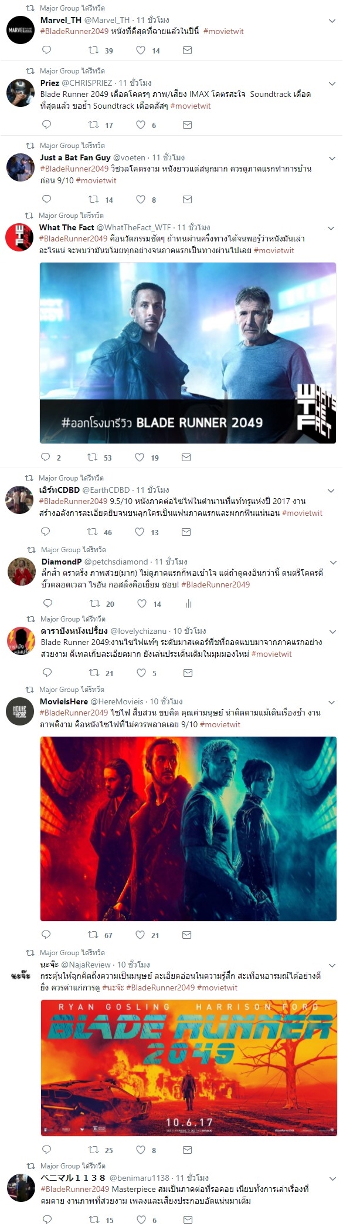Image resolution: width=343 pixels, height=1226 pixels.
Task: Send the What The Fact tweet by direct message
Action: click(186, 457)
